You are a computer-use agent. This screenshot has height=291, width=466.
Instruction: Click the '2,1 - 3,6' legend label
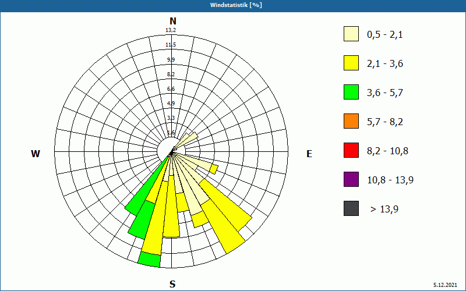[x=385, y=64]
